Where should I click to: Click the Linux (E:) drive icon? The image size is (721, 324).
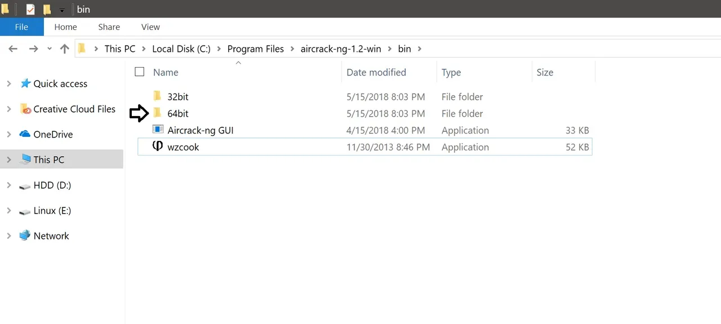(x=25, y=212)
